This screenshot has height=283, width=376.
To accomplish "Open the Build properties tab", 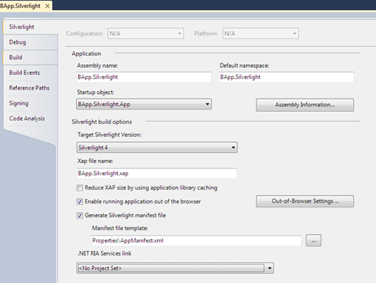I will (x=30, y=57).
